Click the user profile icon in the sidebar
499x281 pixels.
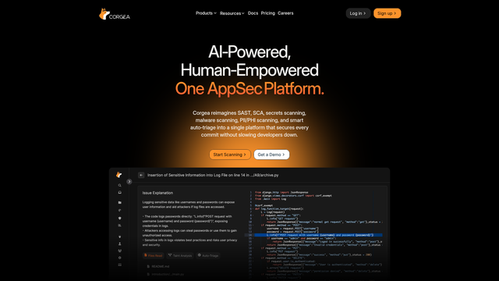pyautogui.click(x=119, y=244)
